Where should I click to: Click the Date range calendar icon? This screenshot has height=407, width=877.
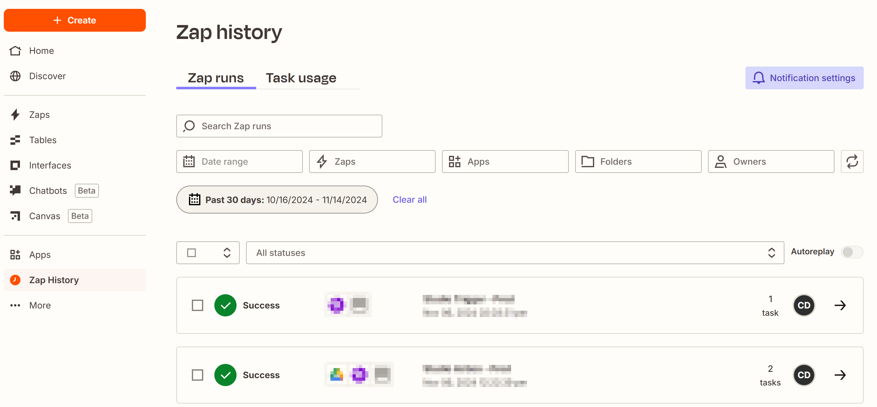[189, 162]
